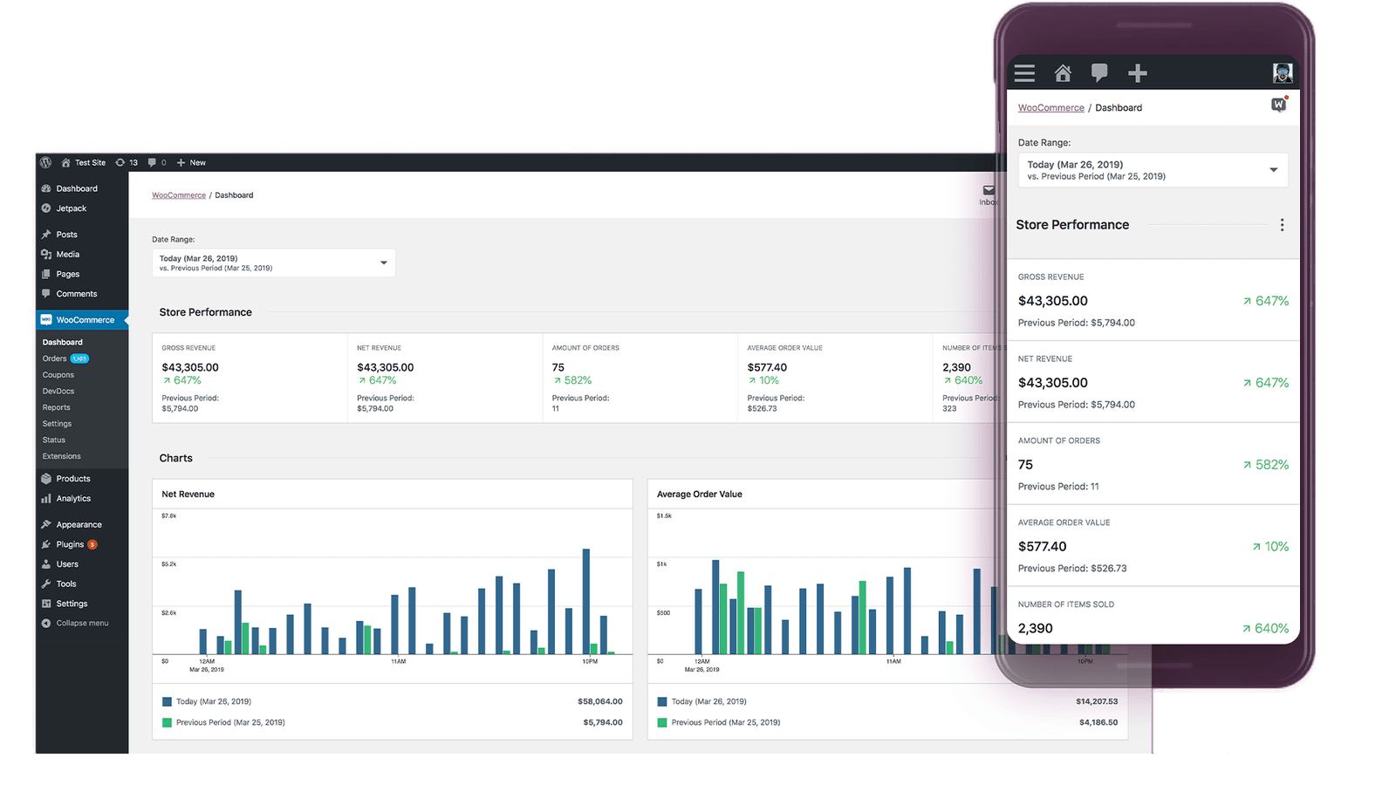Screen dimensions: 1396x785
Task: Click Amount of Orders card on desktop
Action: pyautogui.click(x=640, y=378)
